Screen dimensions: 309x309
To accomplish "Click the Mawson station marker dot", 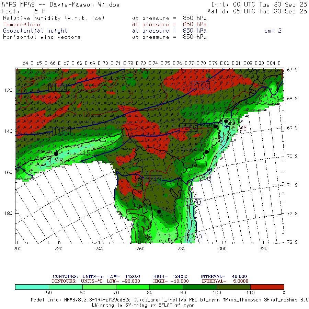I will click(56, 154).
